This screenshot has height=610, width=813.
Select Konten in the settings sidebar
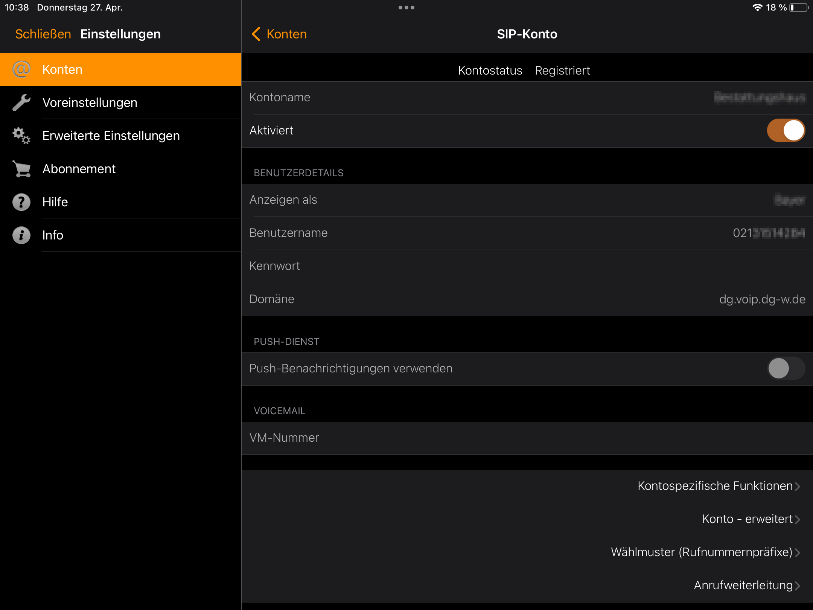click(x=120, y=69)
